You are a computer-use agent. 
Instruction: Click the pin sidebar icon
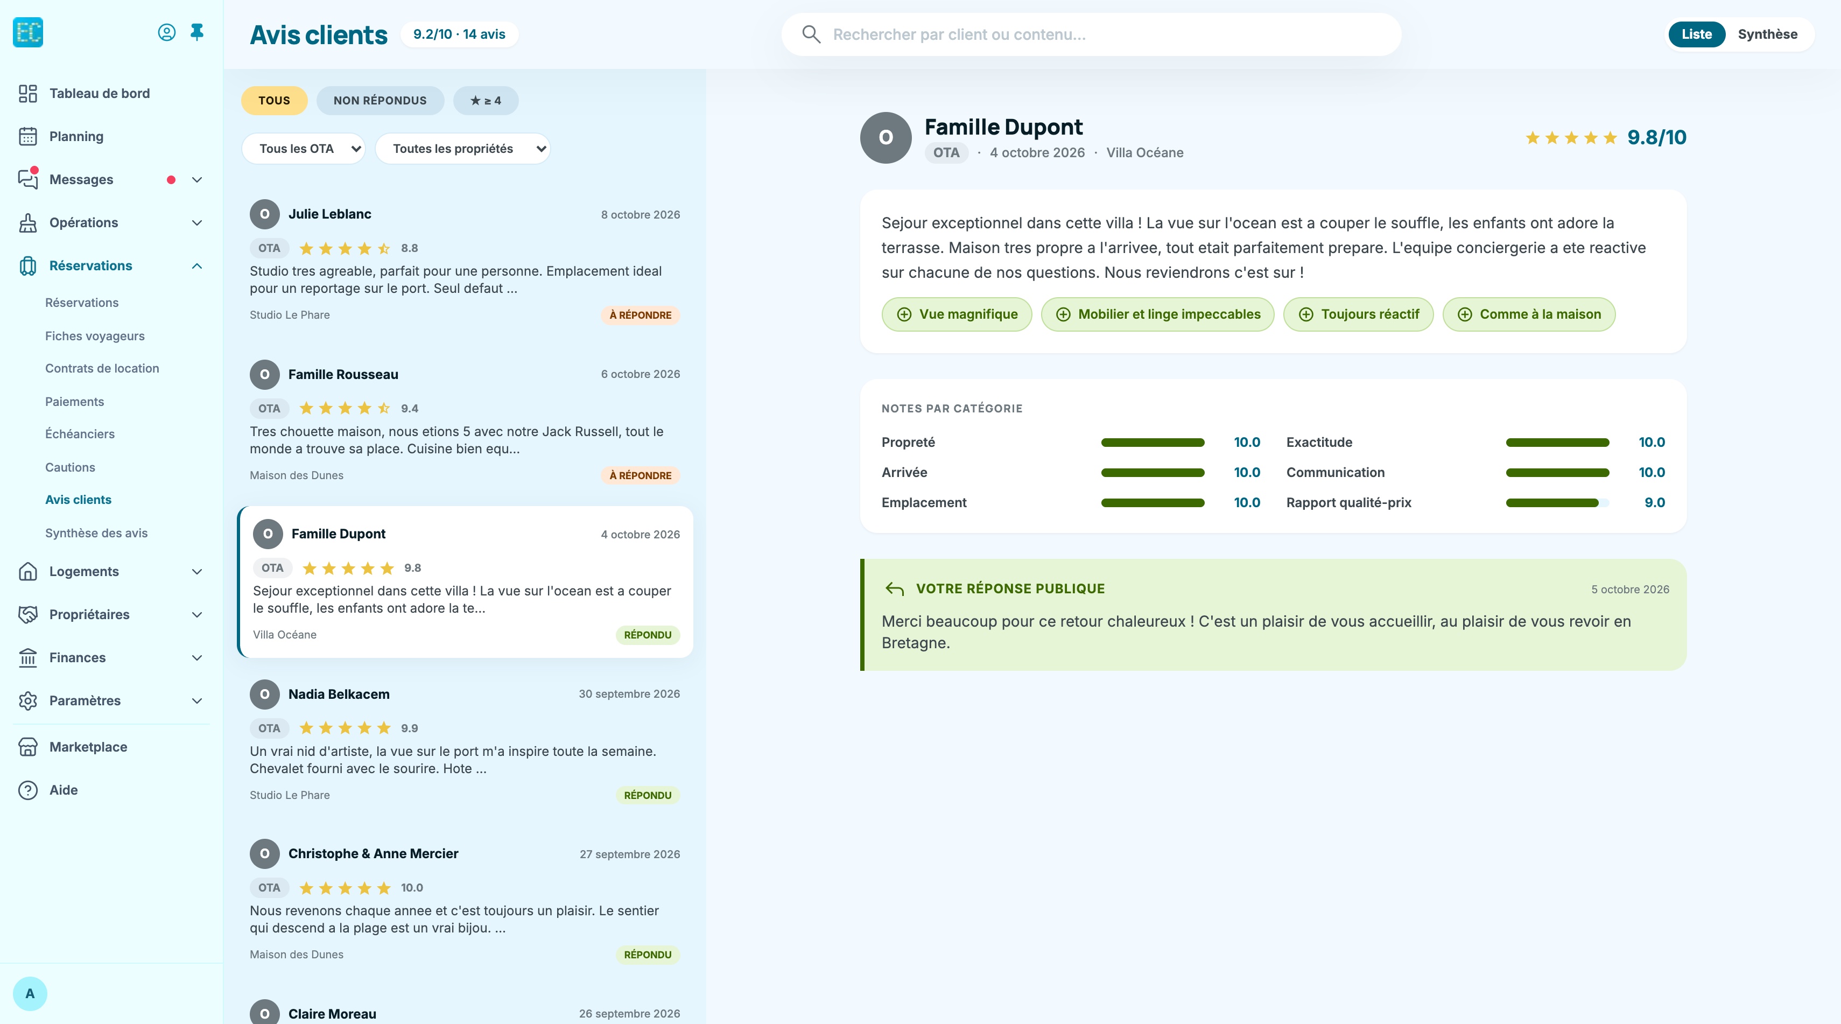(x=197, y=32)
